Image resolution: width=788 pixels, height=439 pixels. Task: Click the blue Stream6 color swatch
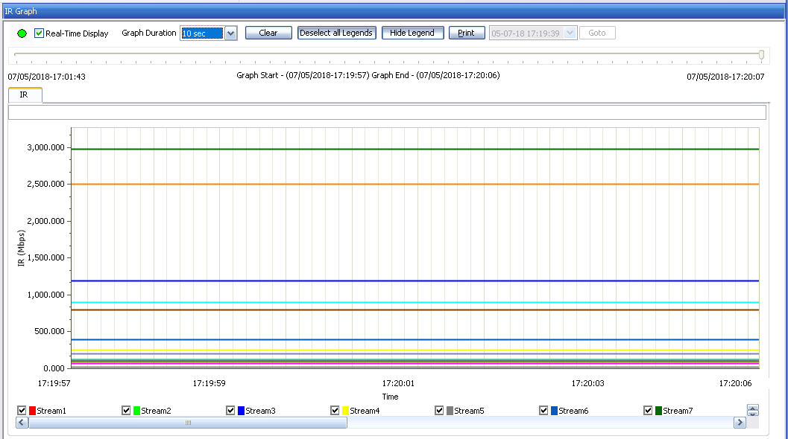click(x=555, y=411)
